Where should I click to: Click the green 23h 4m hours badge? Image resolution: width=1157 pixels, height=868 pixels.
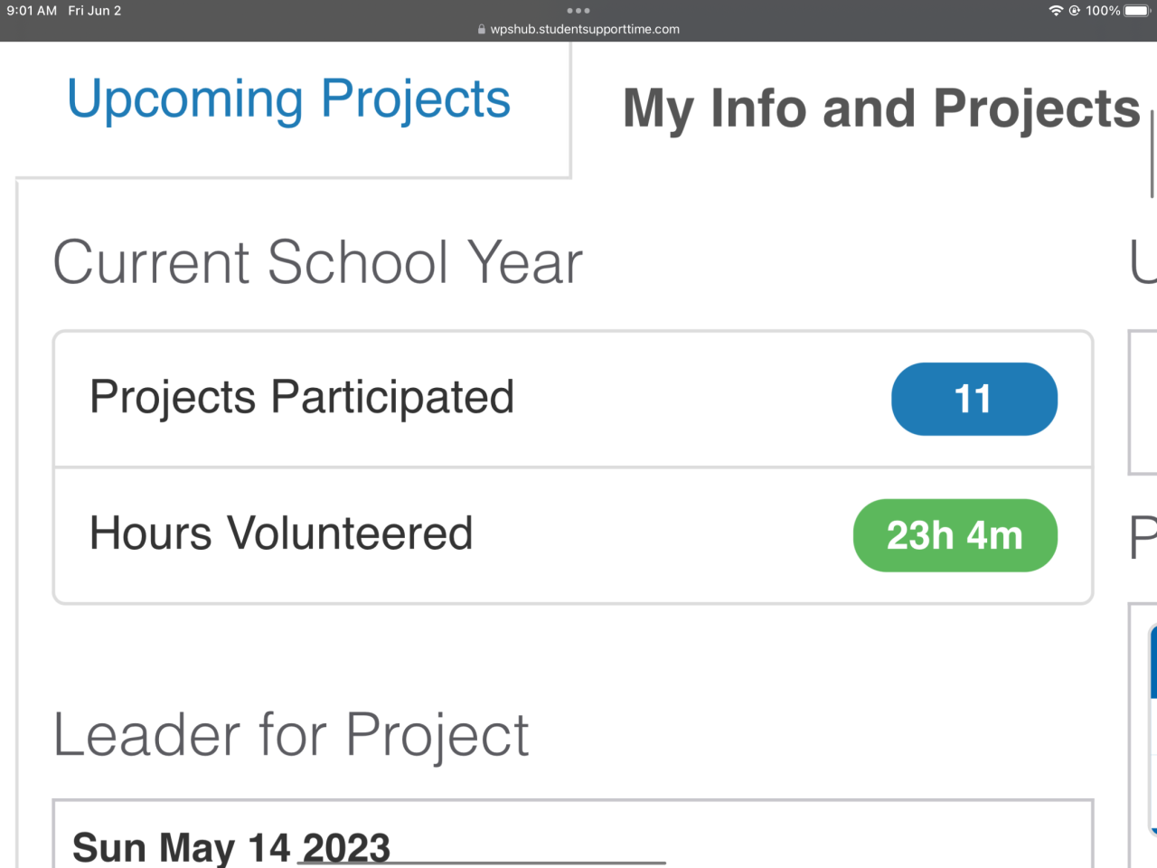coord(955,535)
